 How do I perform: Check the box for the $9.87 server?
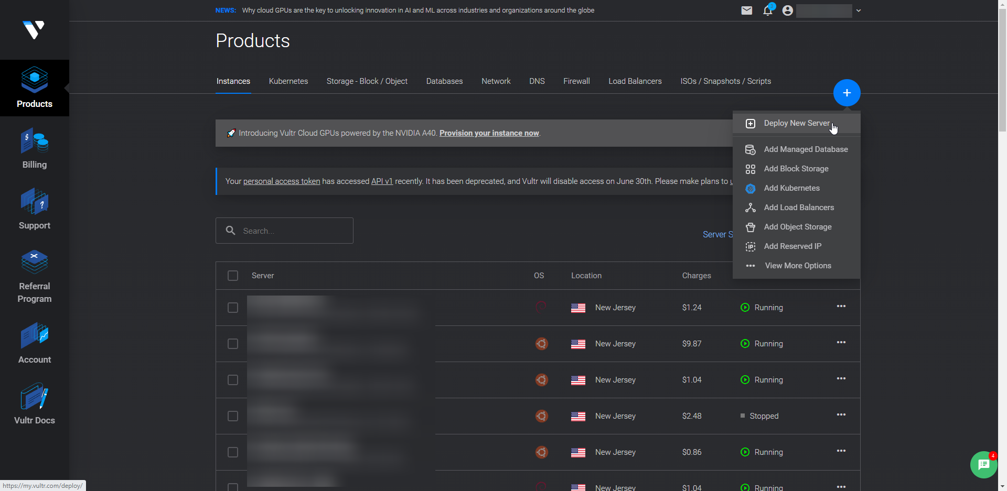[x=233, y=344]
